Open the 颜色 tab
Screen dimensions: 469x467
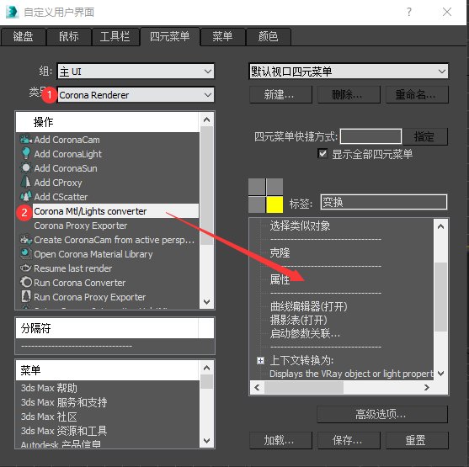coord(269,37)
